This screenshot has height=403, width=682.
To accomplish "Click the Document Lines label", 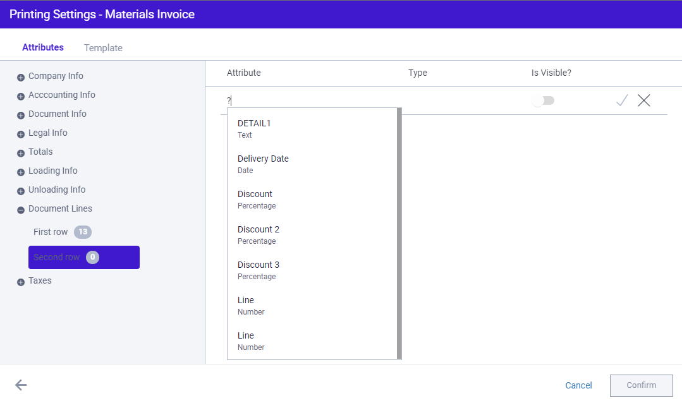I will coord(60,208).
